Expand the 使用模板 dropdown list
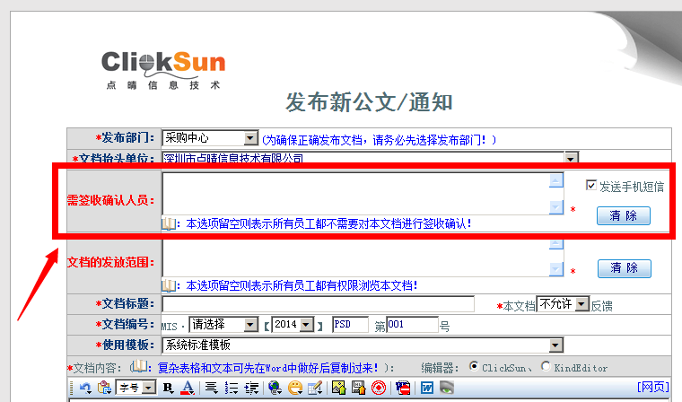Screen dimensions: 682x402 (555, 345)
